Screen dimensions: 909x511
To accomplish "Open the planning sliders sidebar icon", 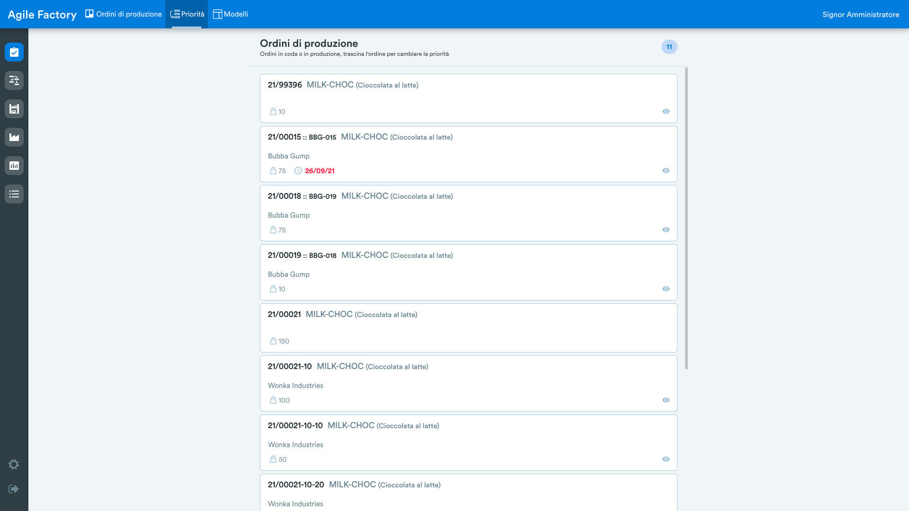I will pyautogui.click(x=14, y=80).
